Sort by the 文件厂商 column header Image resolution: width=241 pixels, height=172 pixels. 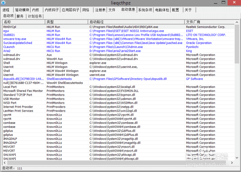(x=209, y=22)
